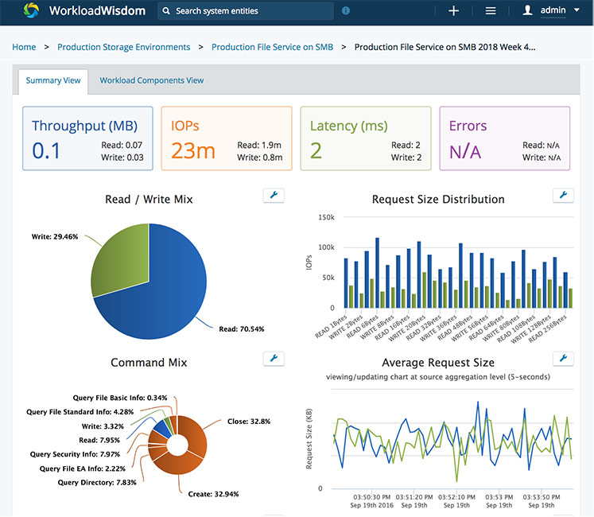This screenshot has height=517, width=594.
Task: Open Request Size Distribution wrench settings
Action: click(x=563, y=196)
